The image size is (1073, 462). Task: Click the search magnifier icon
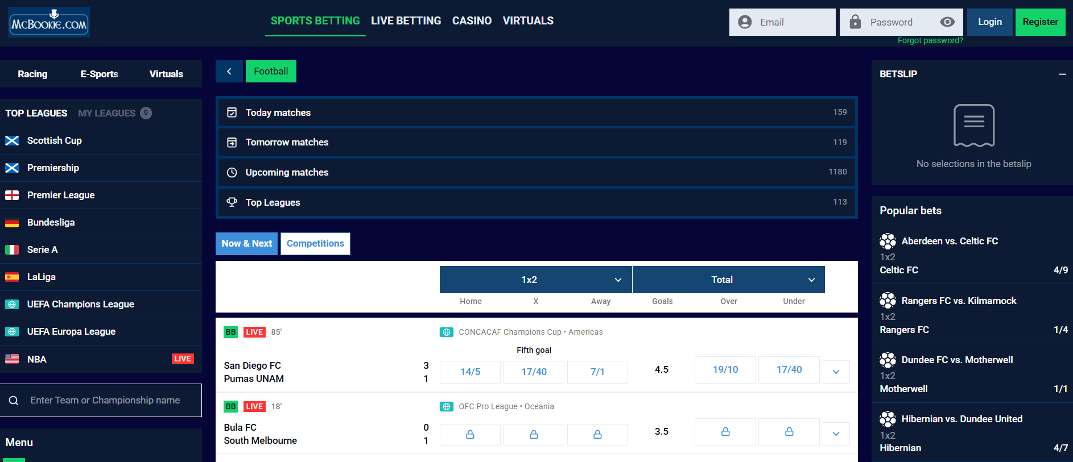point(14,401)
